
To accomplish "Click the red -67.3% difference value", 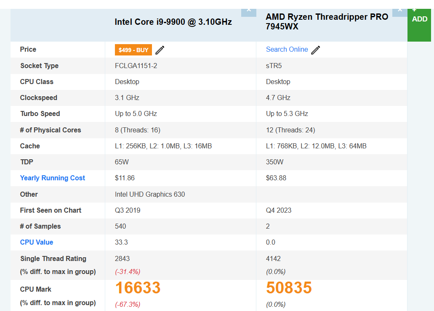I will pyautogui.click(x=128, y=304).
